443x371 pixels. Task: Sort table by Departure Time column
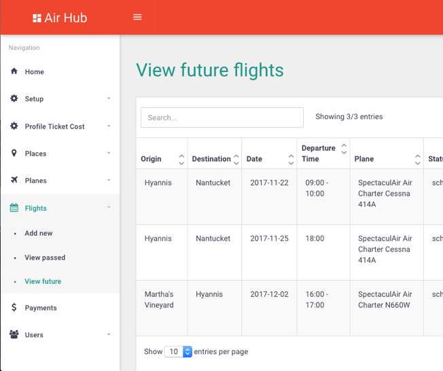(x=344, y=148)
